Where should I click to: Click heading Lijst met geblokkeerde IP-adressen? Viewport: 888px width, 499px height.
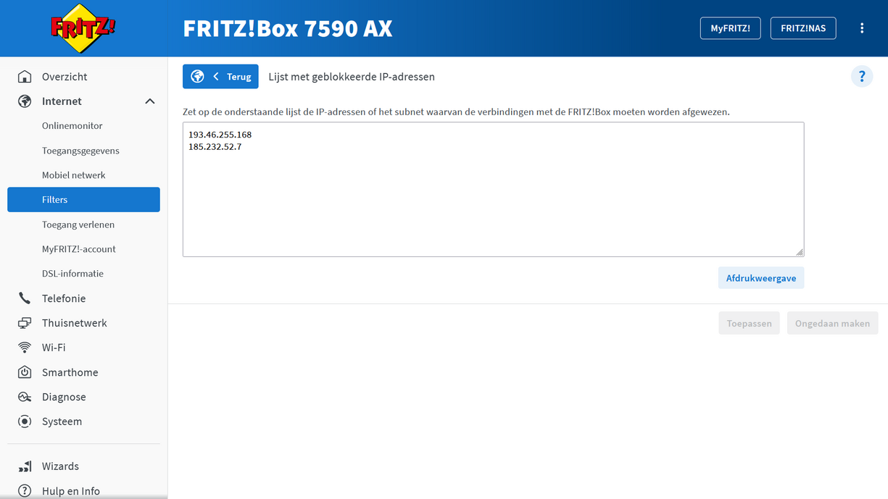click(x=352, y=77)
